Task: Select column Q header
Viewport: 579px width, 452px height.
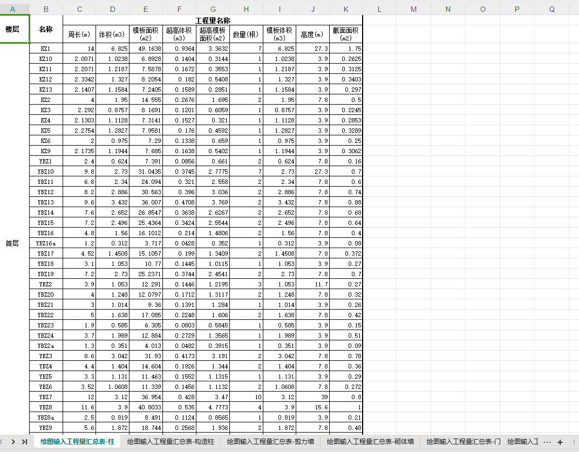Action: pyautogui.click(x=551, y=9)
